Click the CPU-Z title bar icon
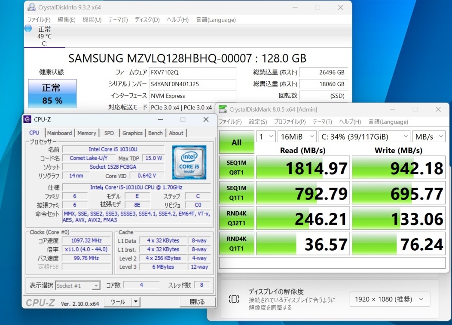The width and height of the screenshot is (452, 325). [x=27, y=119]
